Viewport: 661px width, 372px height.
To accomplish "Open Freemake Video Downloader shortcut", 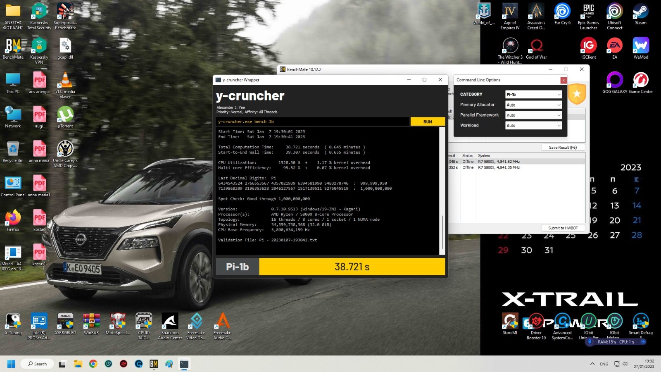I will pos(196,327).
